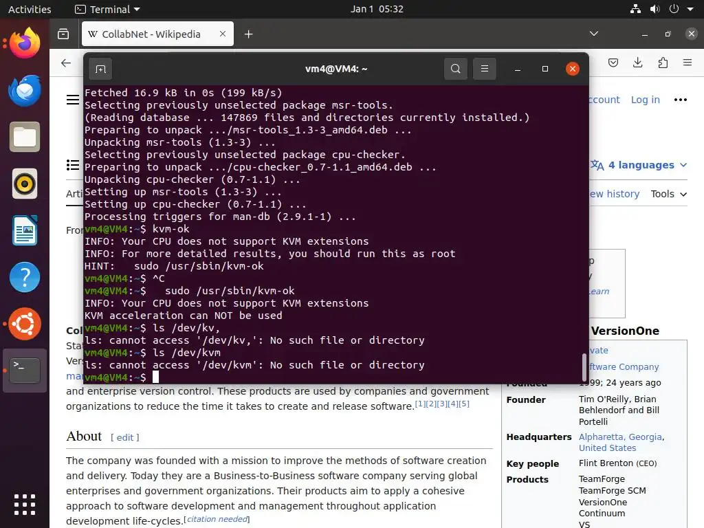Open reference [5] citation link
The image size is (704, 528).
pos(464,404)
